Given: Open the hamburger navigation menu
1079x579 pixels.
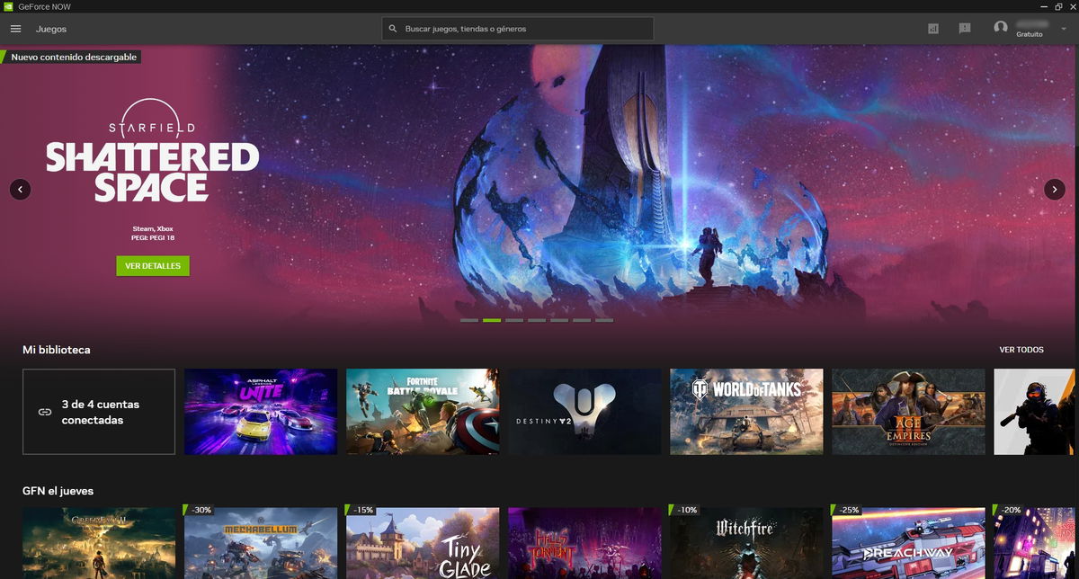Looking at the screenshot, I should (15, 28).
